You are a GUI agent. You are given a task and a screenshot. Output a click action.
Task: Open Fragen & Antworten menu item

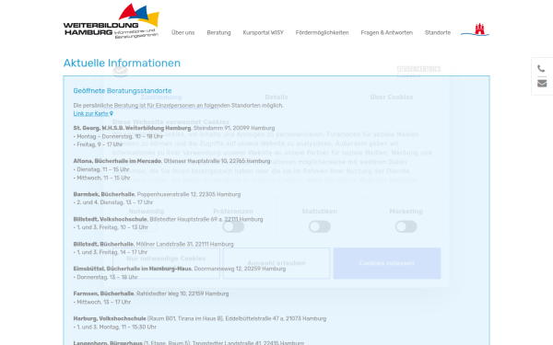pos(386,32)
